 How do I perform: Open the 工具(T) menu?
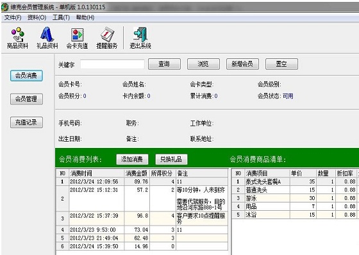[61, 18]
